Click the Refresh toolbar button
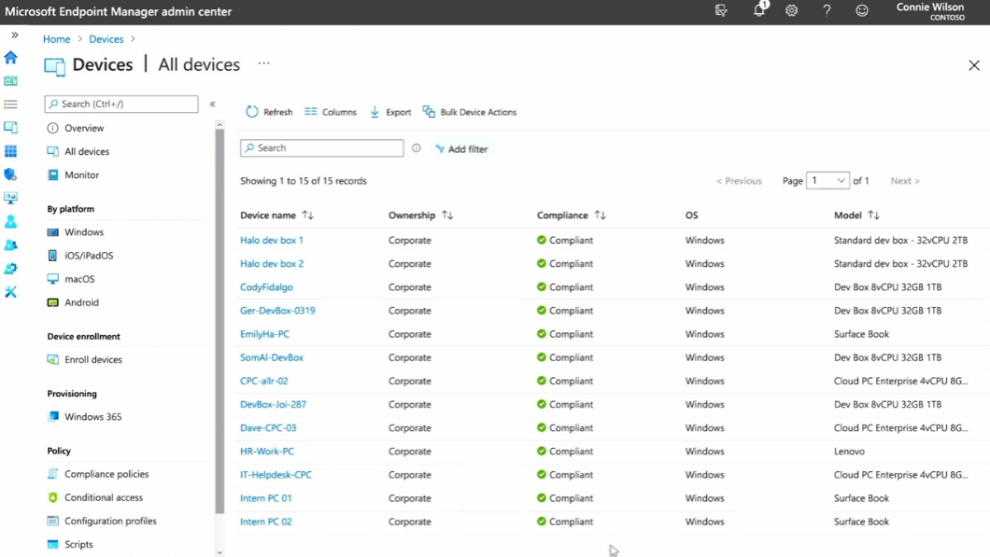 (x=269, y=112)
